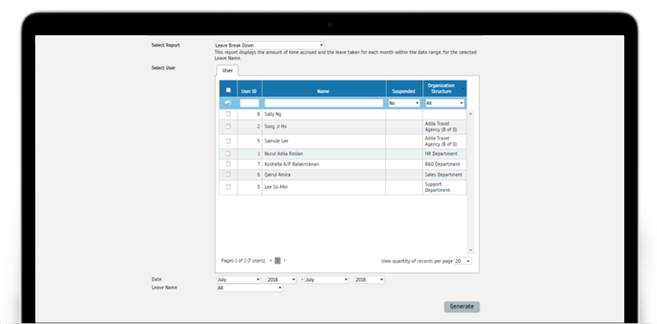Select the User tab
Image resolution: width=657 pixels, height=324 pixels.
point(227,71)
